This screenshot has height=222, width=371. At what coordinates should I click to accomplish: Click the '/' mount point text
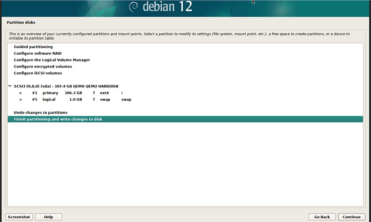click(x=122, y=93)
